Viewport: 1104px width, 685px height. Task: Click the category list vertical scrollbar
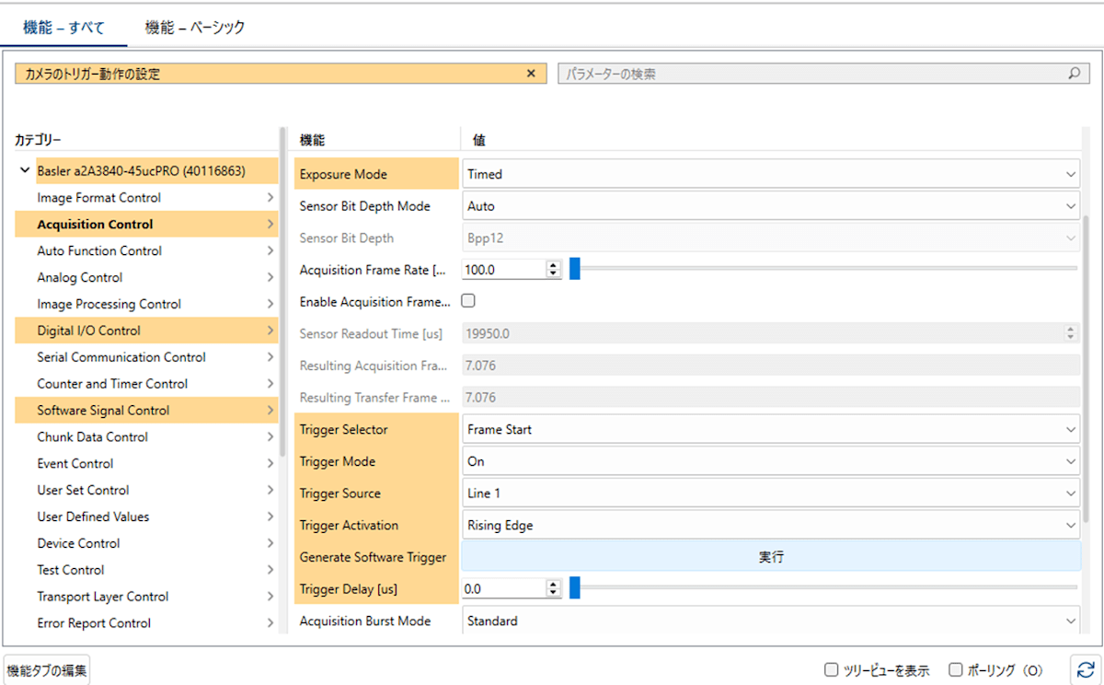282,290
